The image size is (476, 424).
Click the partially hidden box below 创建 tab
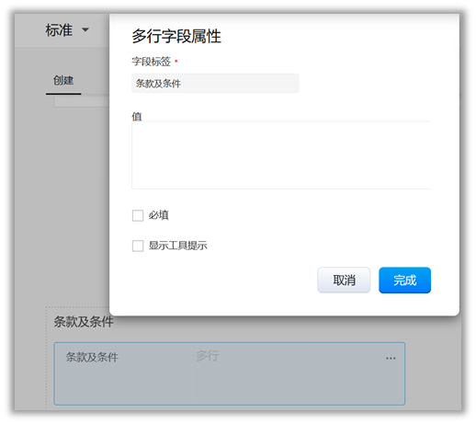82,102
